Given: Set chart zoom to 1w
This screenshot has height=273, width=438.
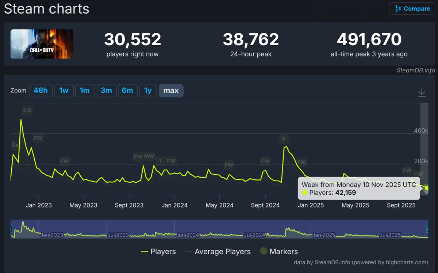Looking at the screenshot, I should coord(64,90).
